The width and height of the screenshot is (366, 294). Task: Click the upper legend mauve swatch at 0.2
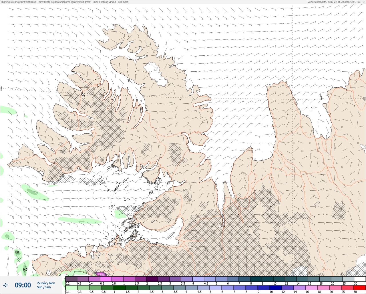(71, 279)
